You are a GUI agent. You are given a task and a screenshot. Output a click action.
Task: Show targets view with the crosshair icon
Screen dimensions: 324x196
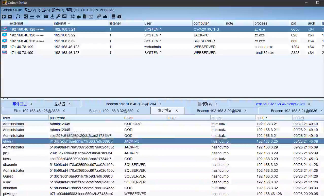38,17
